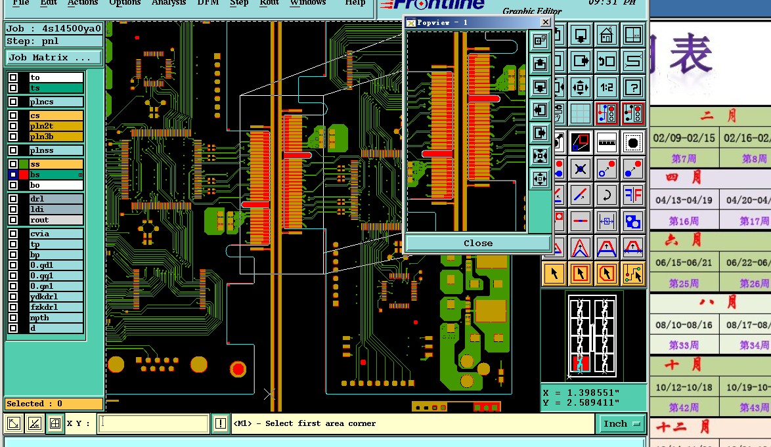Toggle checkbox for layer drl
Viewport: 771px width, 447px height.
[13, 198]
